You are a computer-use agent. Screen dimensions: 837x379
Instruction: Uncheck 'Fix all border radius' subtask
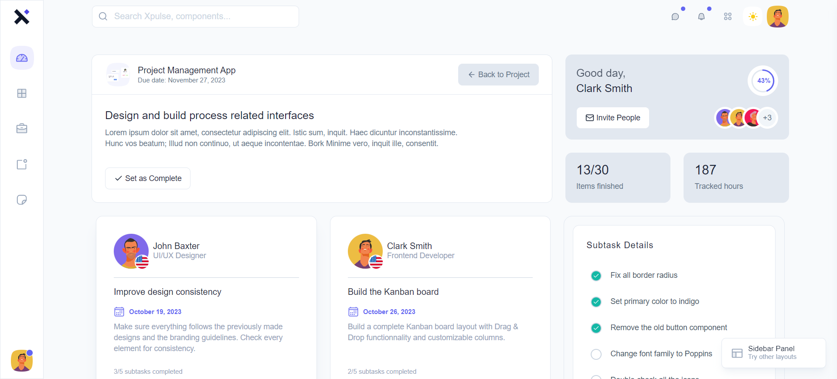point(596,276)
